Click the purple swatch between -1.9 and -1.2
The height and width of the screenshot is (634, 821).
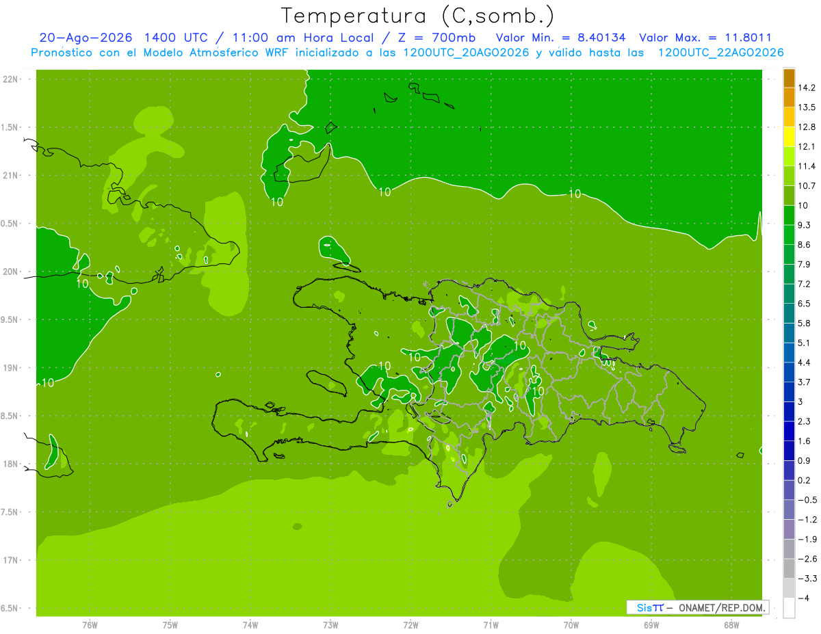789,529
